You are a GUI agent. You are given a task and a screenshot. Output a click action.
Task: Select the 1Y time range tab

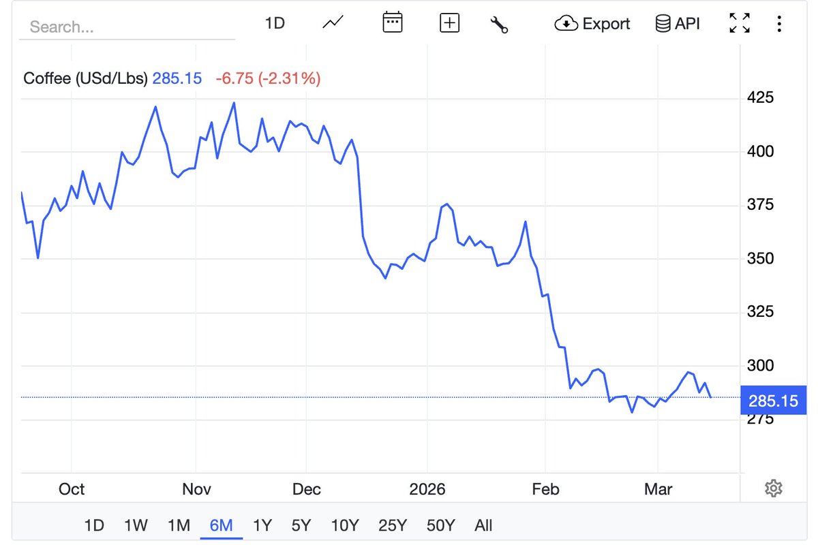click(262, 525)
